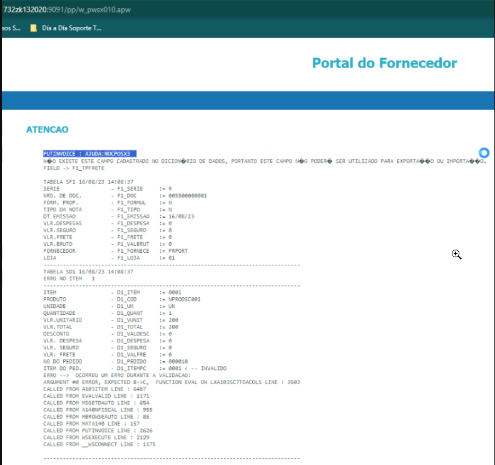Click the magnifier zoom icon over the page
This screenshot has width=495, height=465.
pos(456,254)
